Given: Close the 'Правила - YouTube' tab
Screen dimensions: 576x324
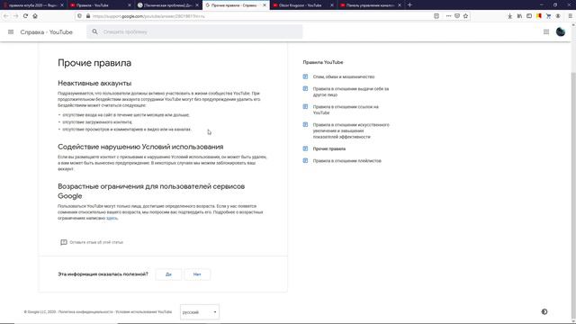Looking at the screenshot, I should (130, 5).
